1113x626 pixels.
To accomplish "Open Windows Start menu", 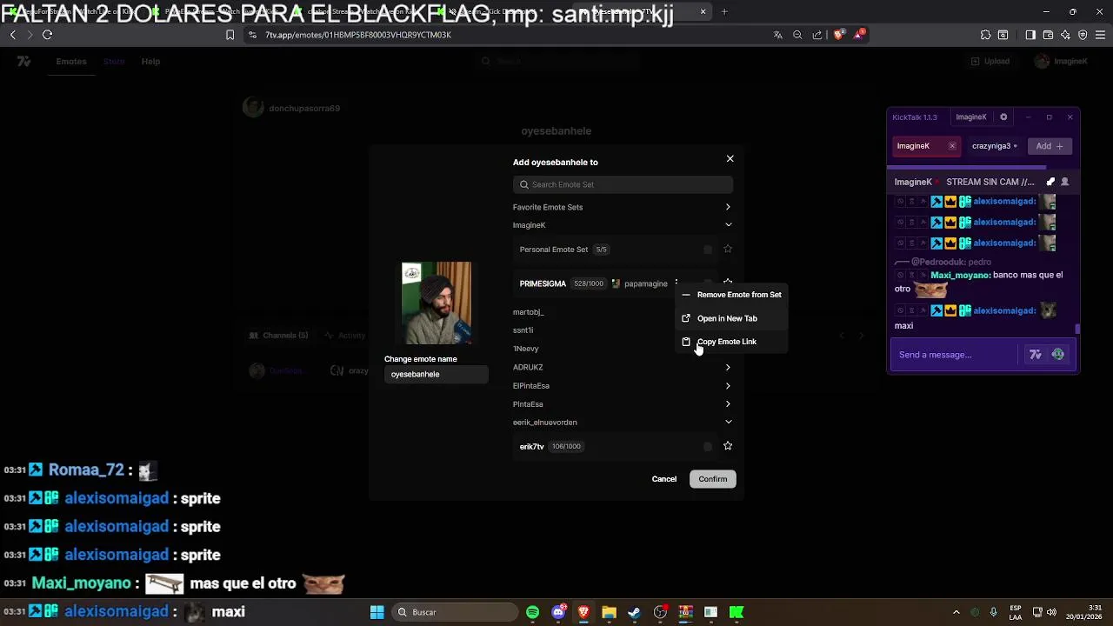I will 377,612.
